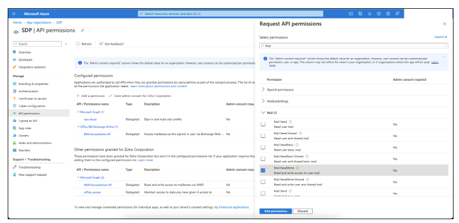Expand the MailboxSettings permissions group
Screen dimensions: 459x223
point(262,101)
